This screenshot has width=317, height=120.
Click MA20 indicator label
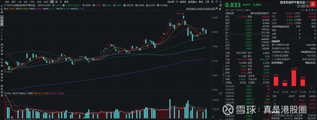click(33, 9)
